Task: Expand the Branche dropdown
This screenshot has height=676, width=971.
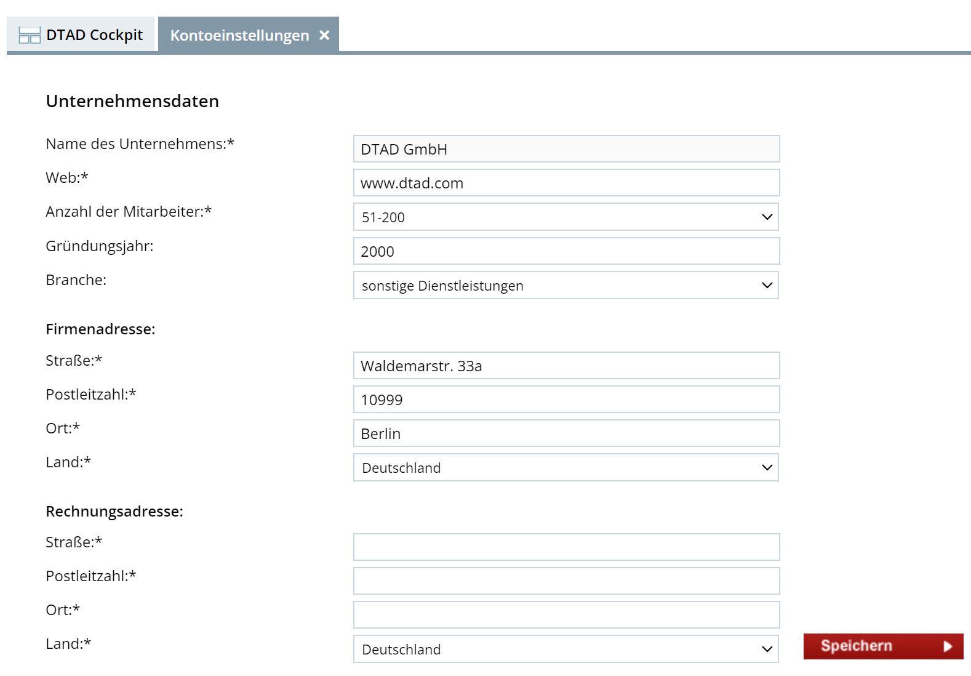Action: (566, 285)
